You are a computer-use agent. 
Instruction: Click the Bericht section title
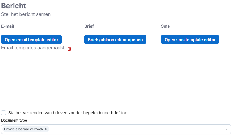pos(14,6)
